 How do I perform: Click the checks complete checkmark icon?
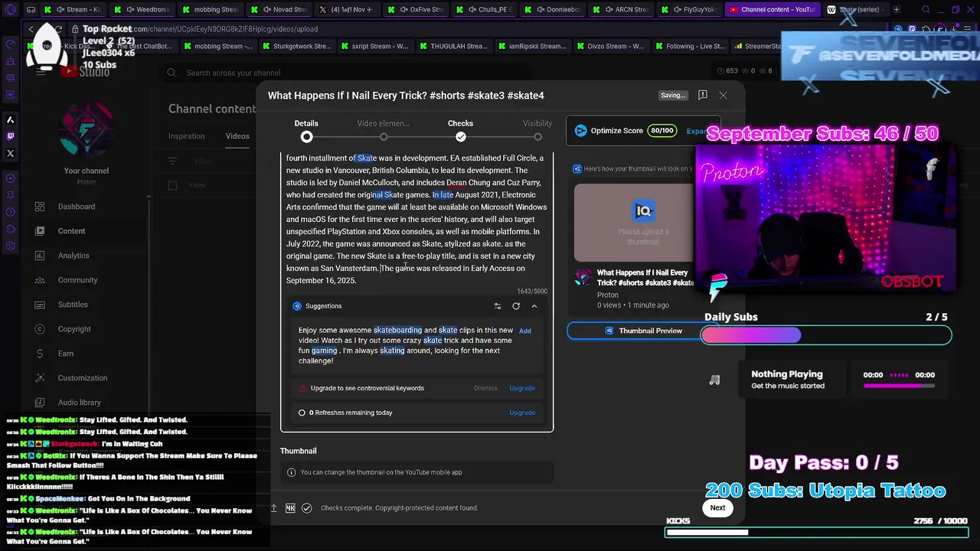click(307, 508)
